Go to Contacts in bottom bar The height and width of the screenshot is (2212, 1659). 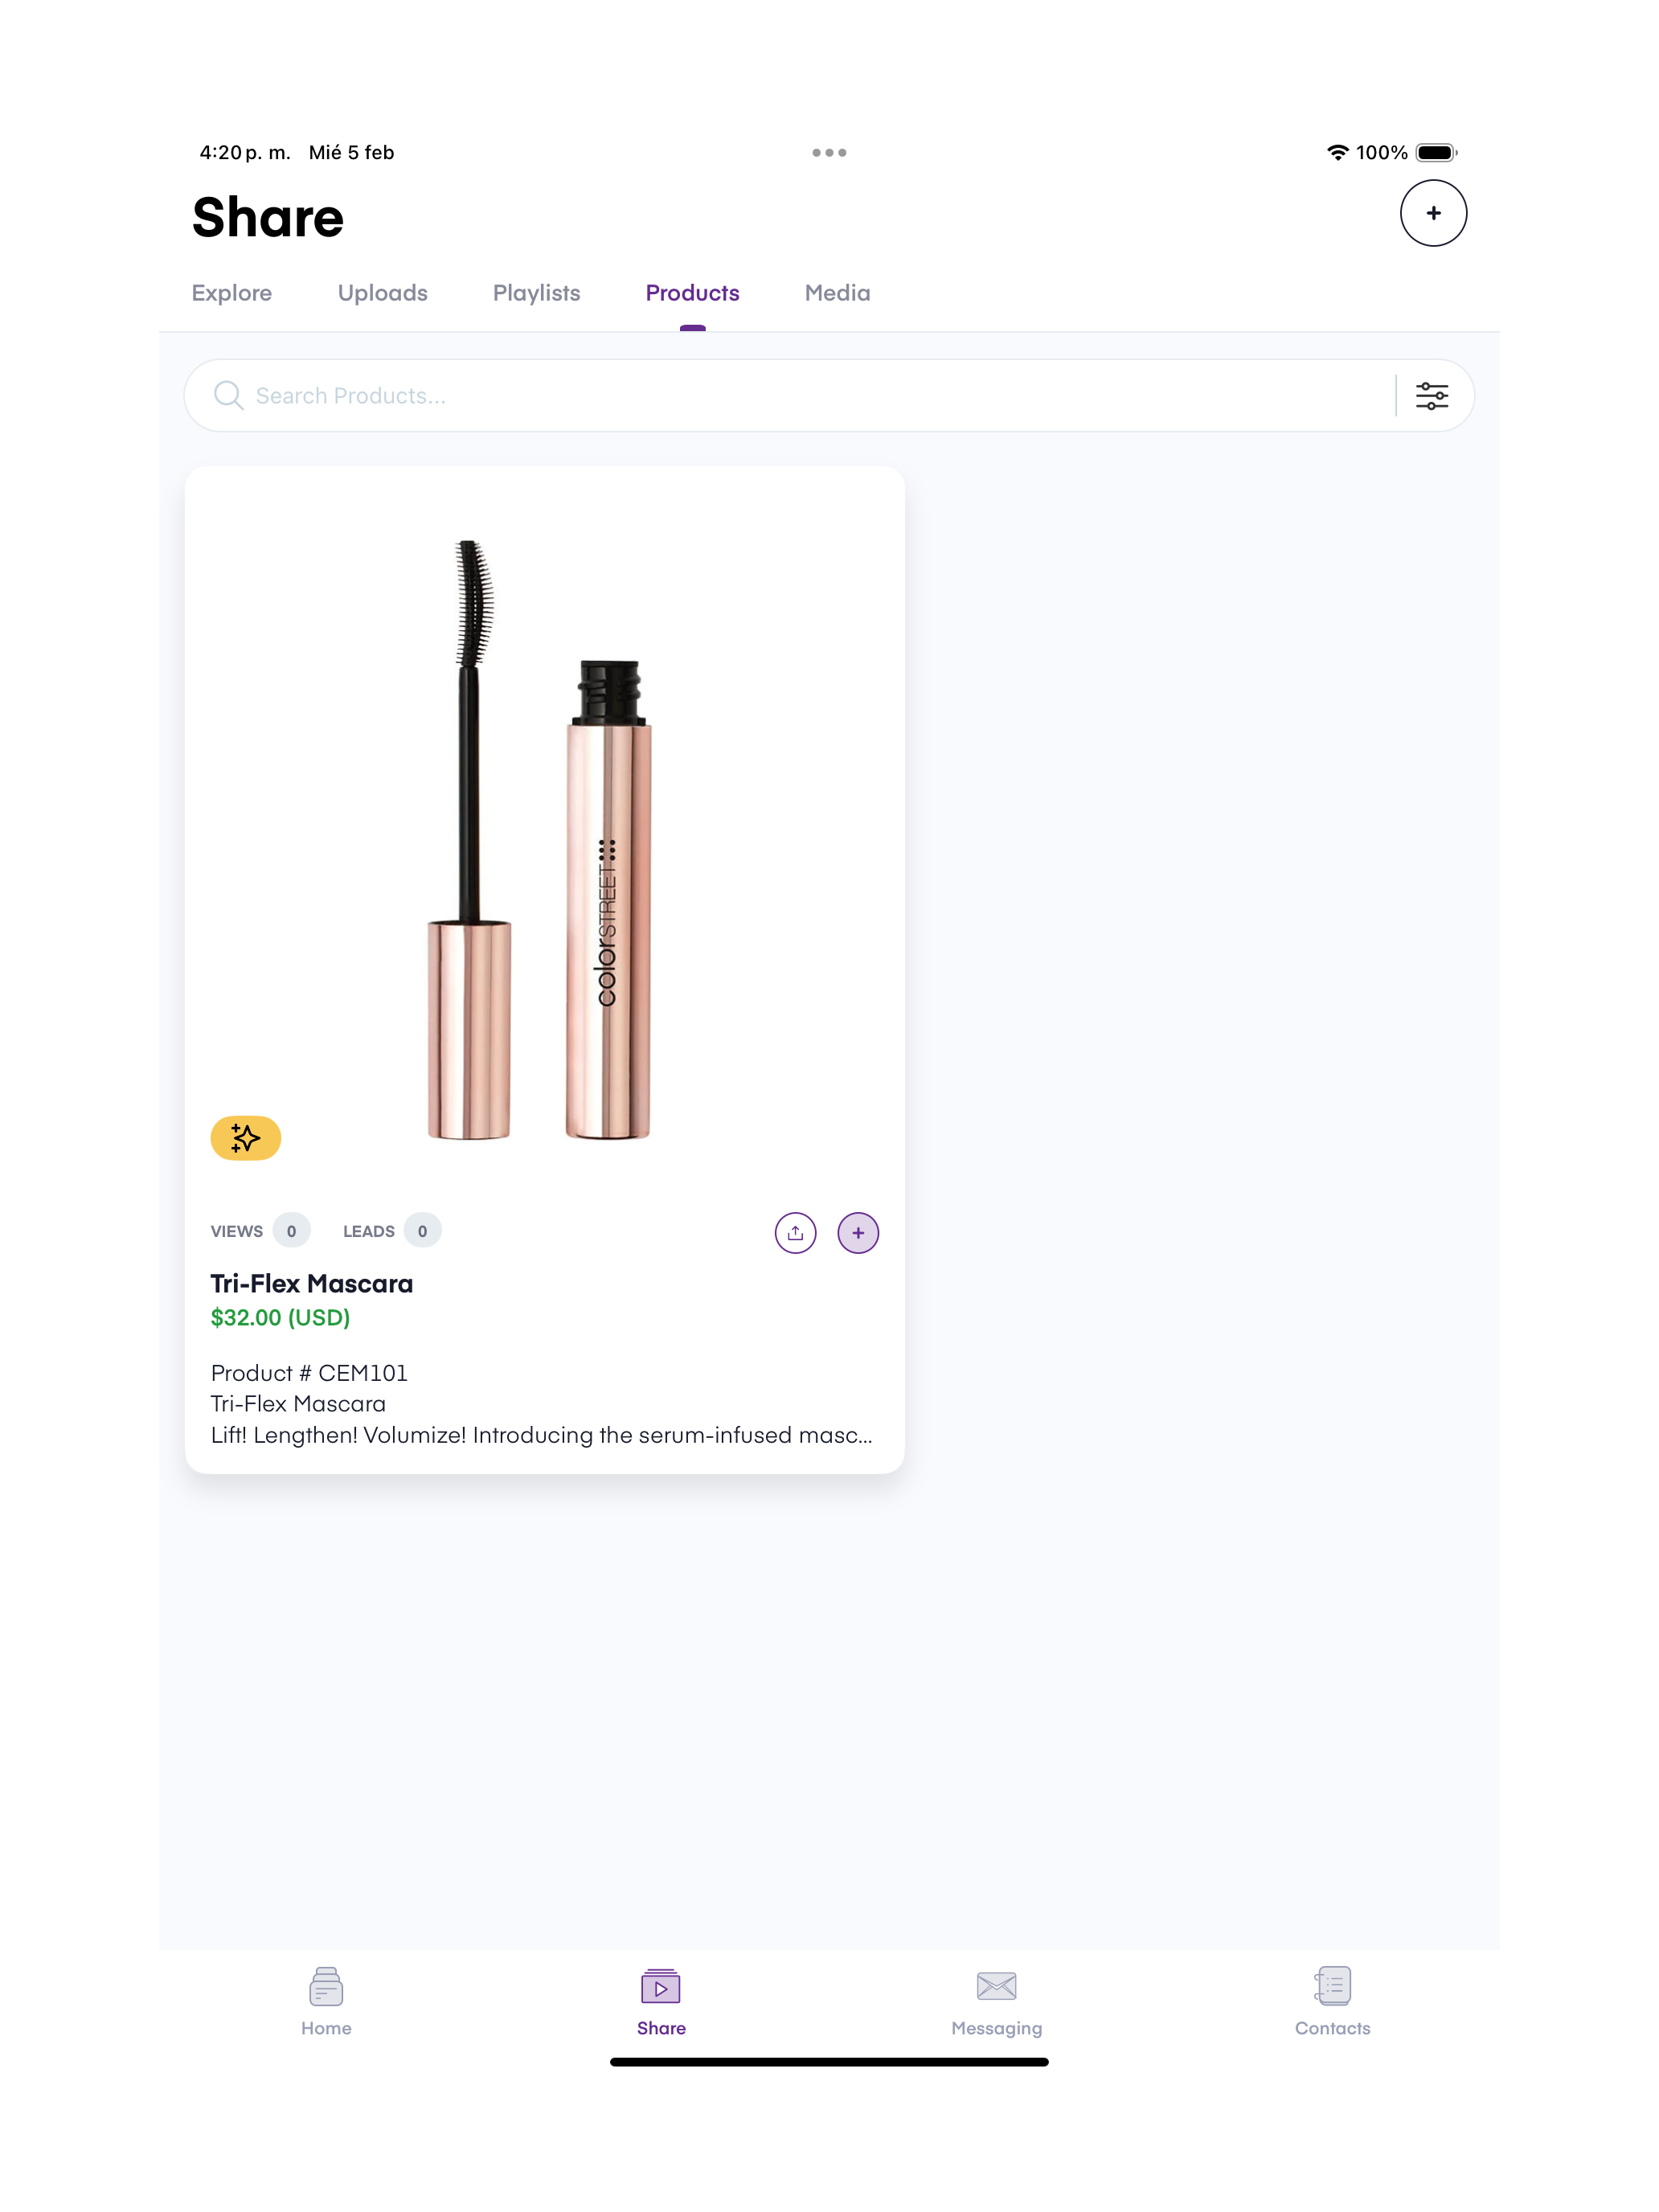1331,2000
